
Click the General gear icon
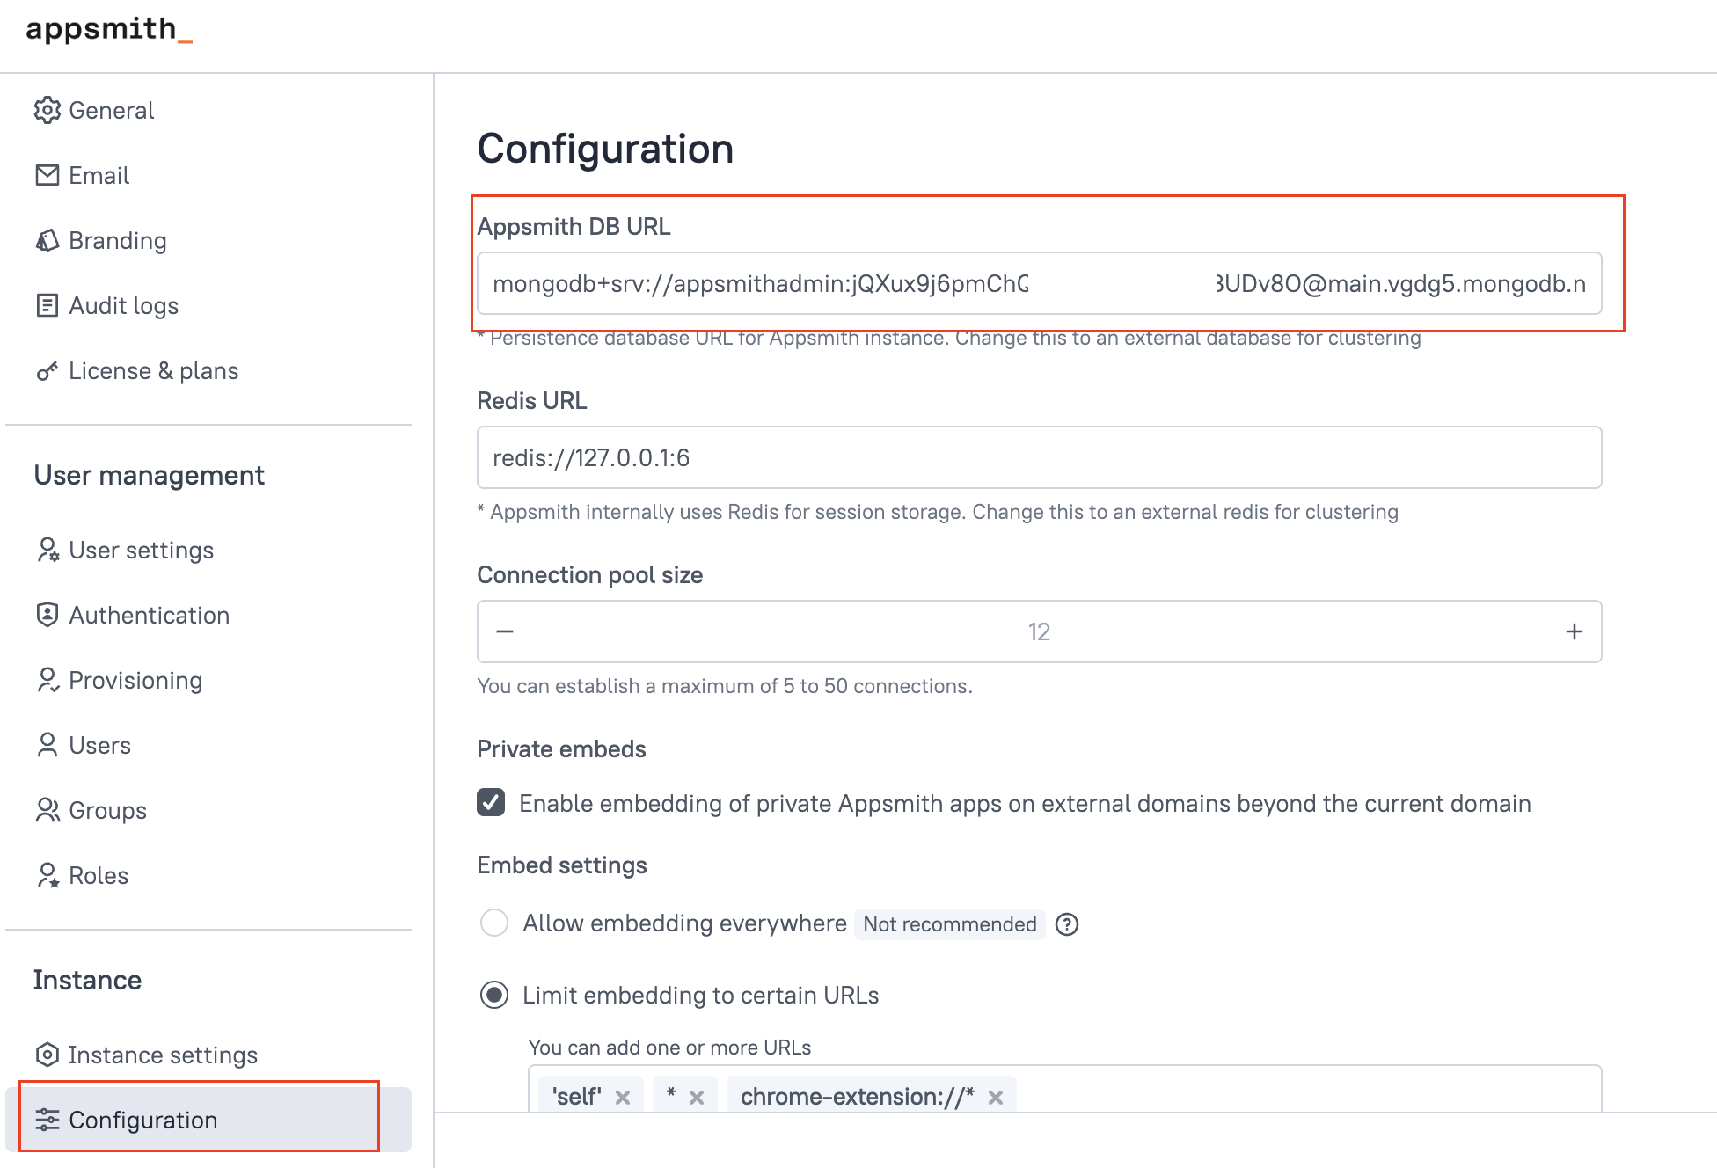pos(47,110)
